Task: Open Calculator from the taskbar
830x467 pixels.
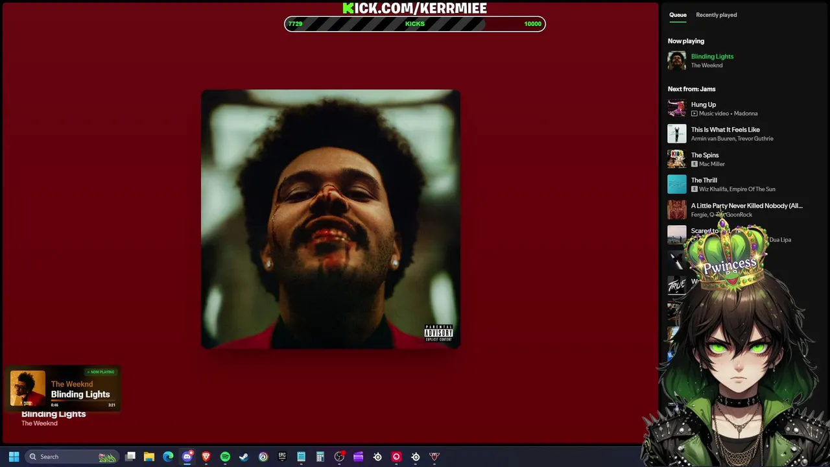Action: [320, 457]
